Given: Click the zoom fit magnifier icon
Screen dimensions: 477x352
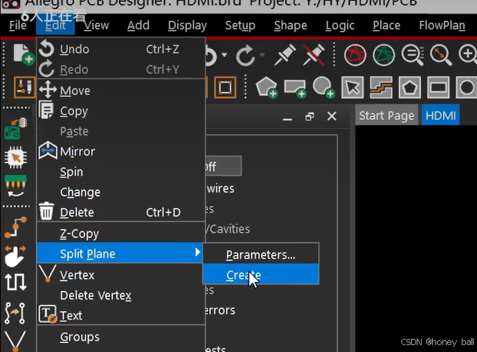Looking at the screenshot, I should click(x=413, y=55).
